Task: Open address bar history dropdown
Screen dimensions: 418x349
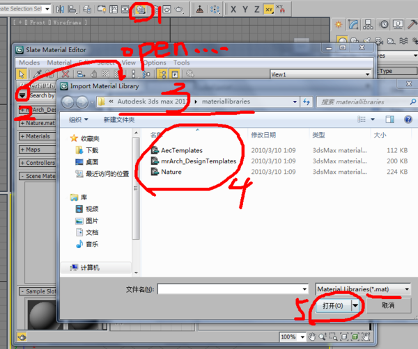Action: pos(295,102)
